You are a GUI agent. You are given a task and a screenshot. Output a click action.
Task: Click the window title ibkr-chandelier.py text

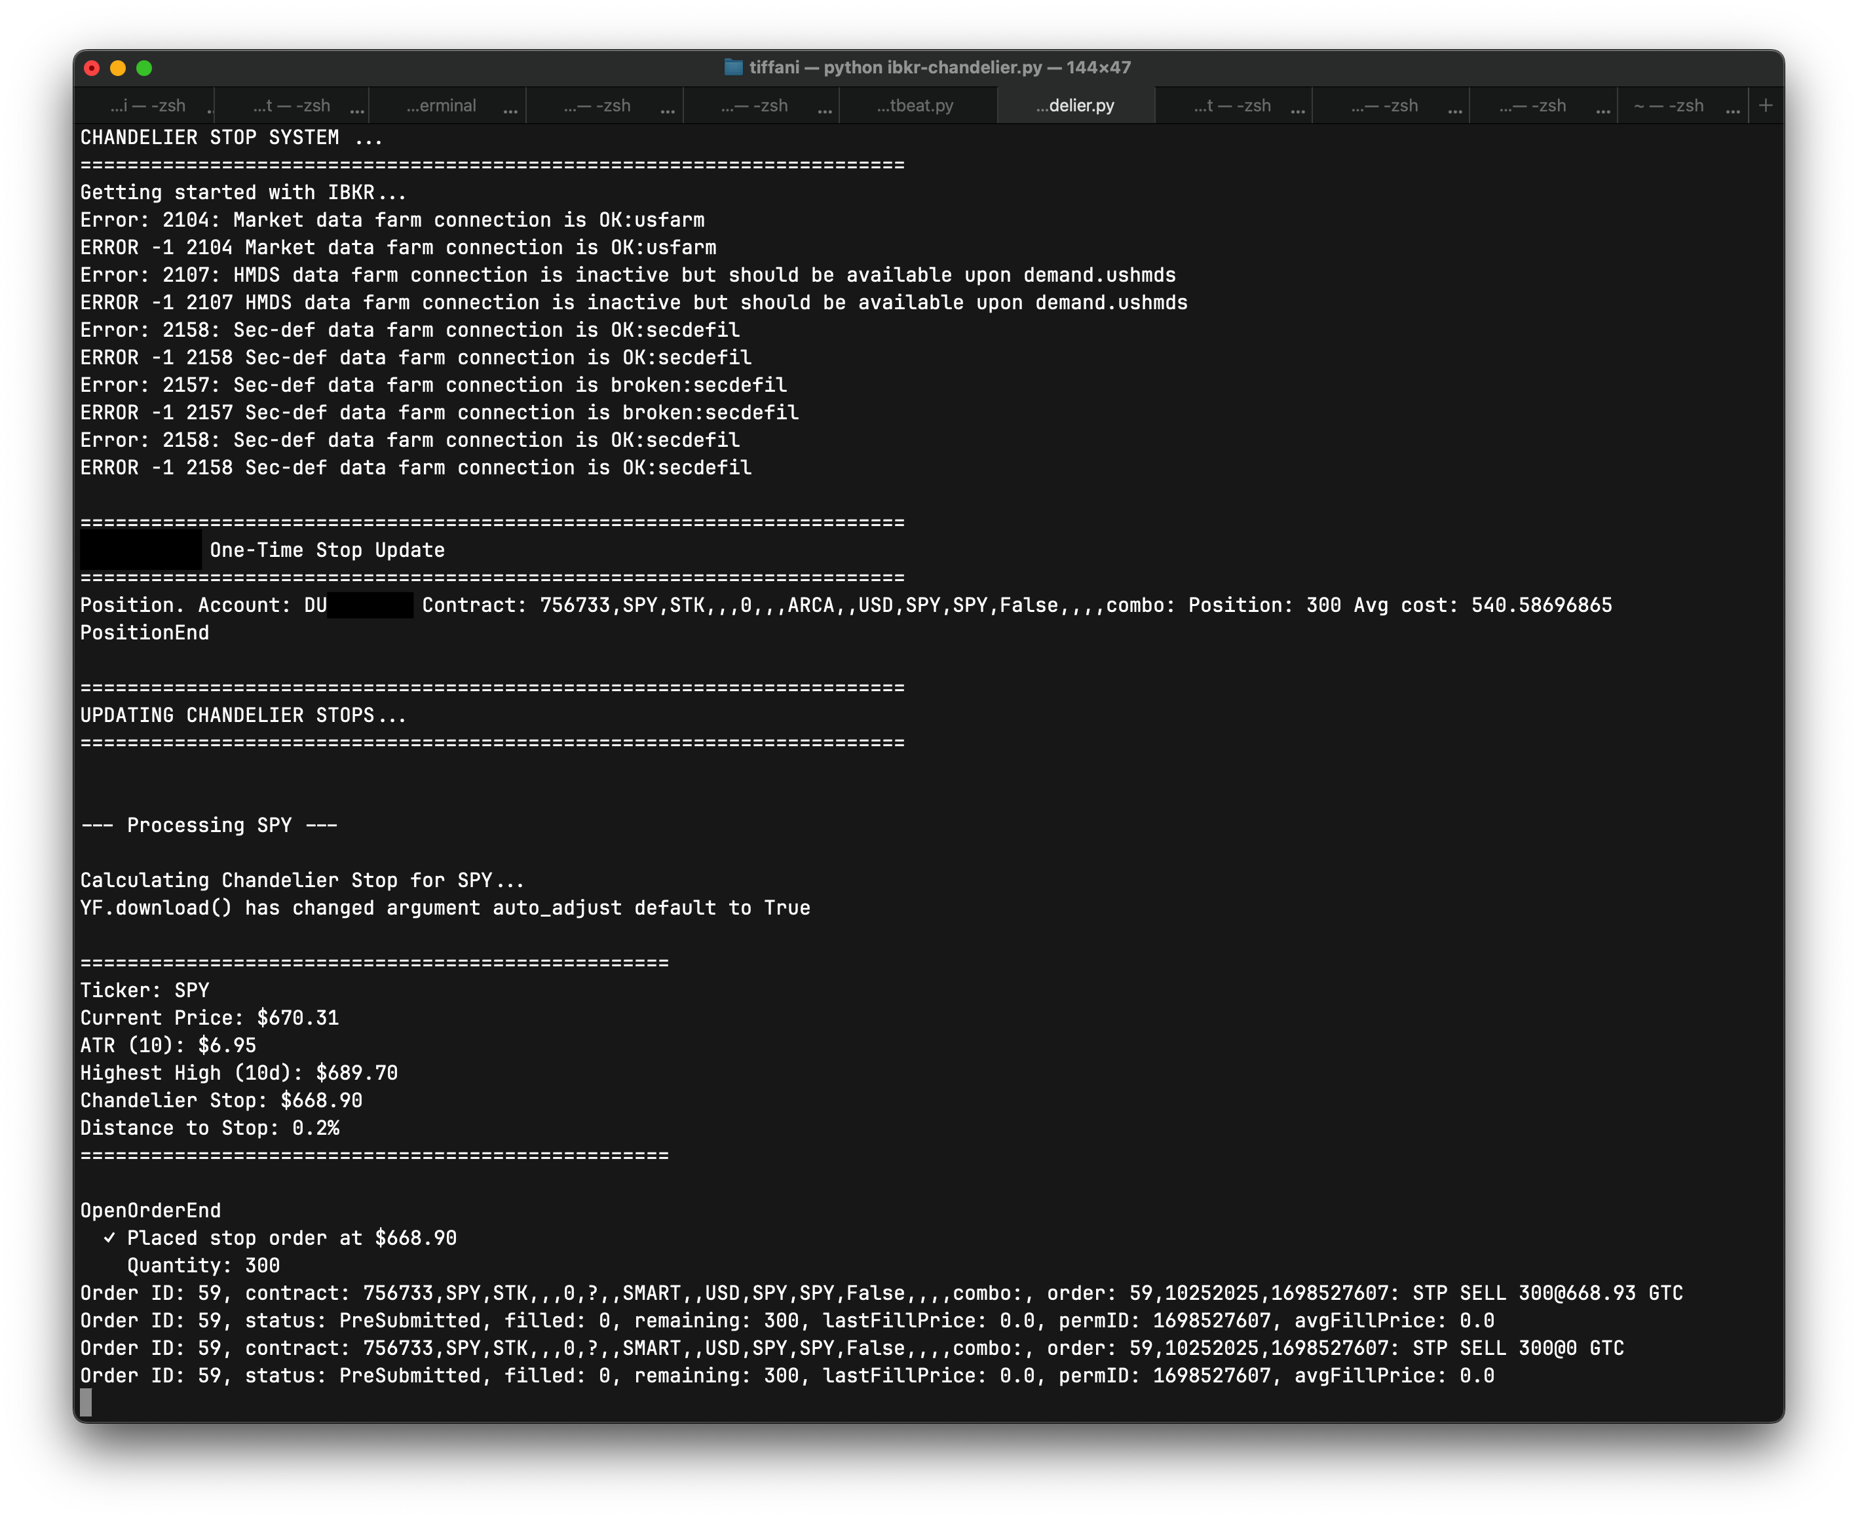tap(964, 67)
